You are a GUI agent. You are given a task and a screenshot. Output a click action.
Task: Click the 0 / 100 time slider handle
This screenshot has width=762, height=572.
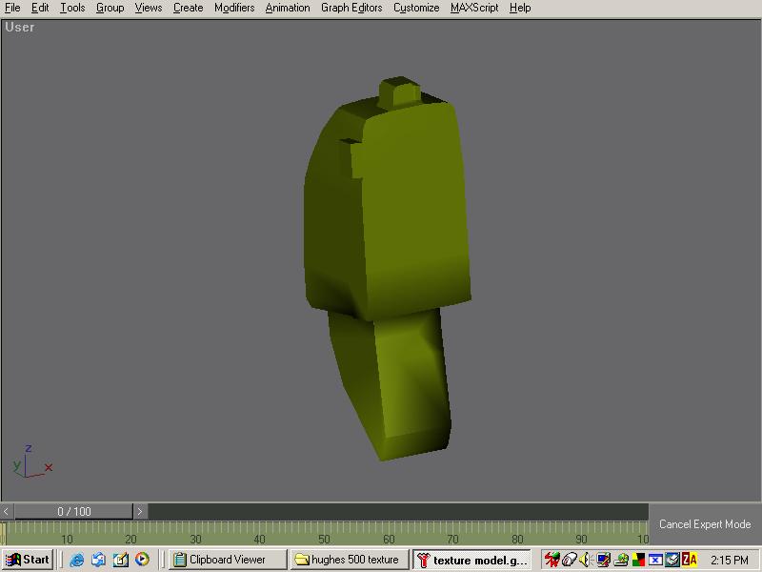pyautogui.click(x=73, y=512)
